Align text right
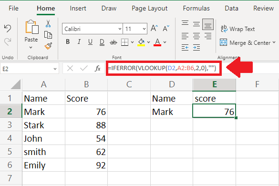The image size is (279, 186). point(208,36)
